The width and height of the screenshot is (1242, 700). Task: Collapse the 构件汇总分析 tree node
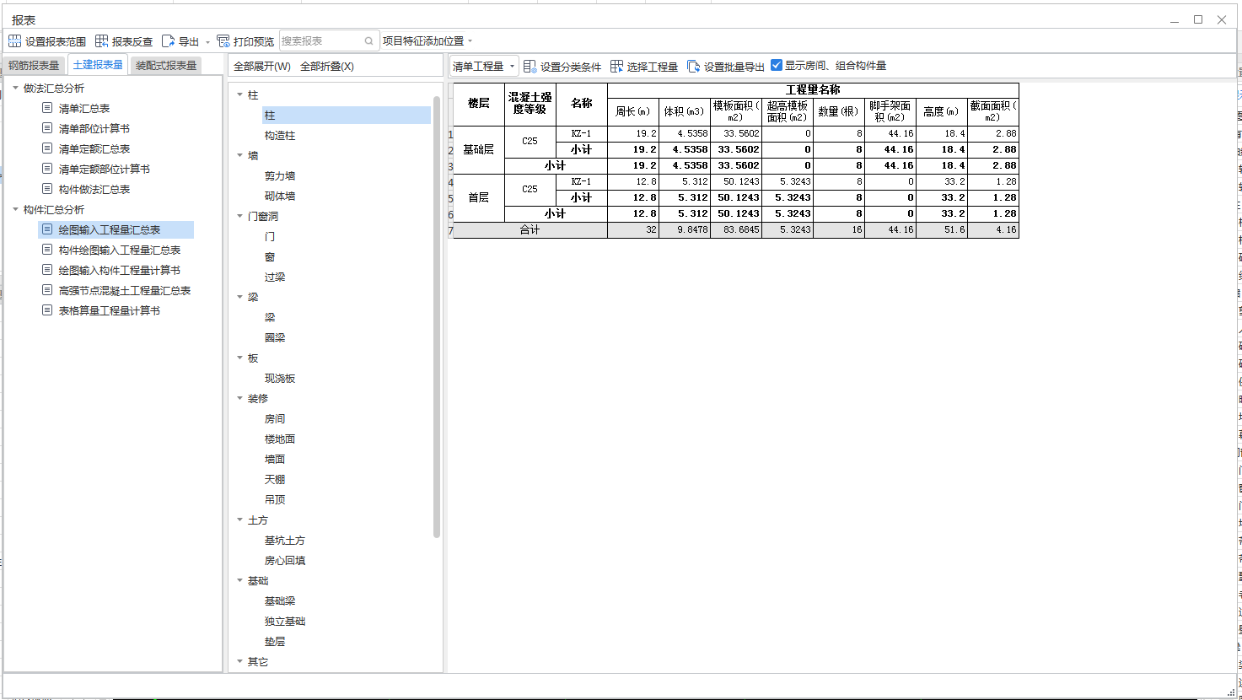pos(15,209)
